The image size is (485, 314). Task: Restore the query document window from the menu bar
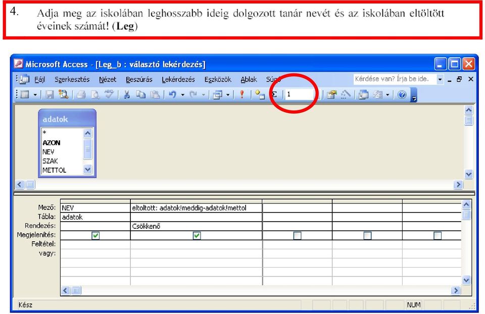tap(460, 79)
